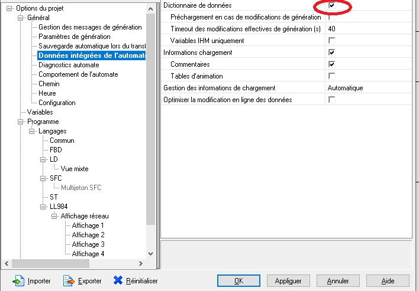Click the Importer icon
This screenshot has width=419, height=291.
18,281
